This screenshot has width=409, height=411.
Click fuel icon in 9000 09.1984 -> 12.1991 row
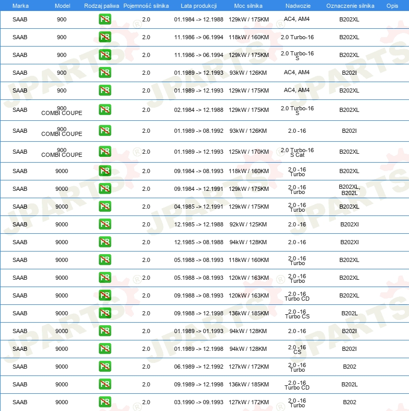click(x=105, y=189)
